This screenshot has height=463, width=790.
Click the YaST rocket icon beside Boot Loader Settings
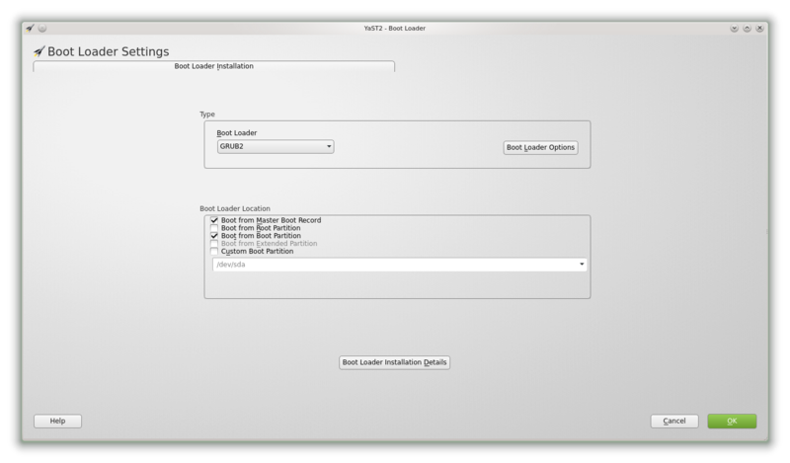(x=39, y=51)
